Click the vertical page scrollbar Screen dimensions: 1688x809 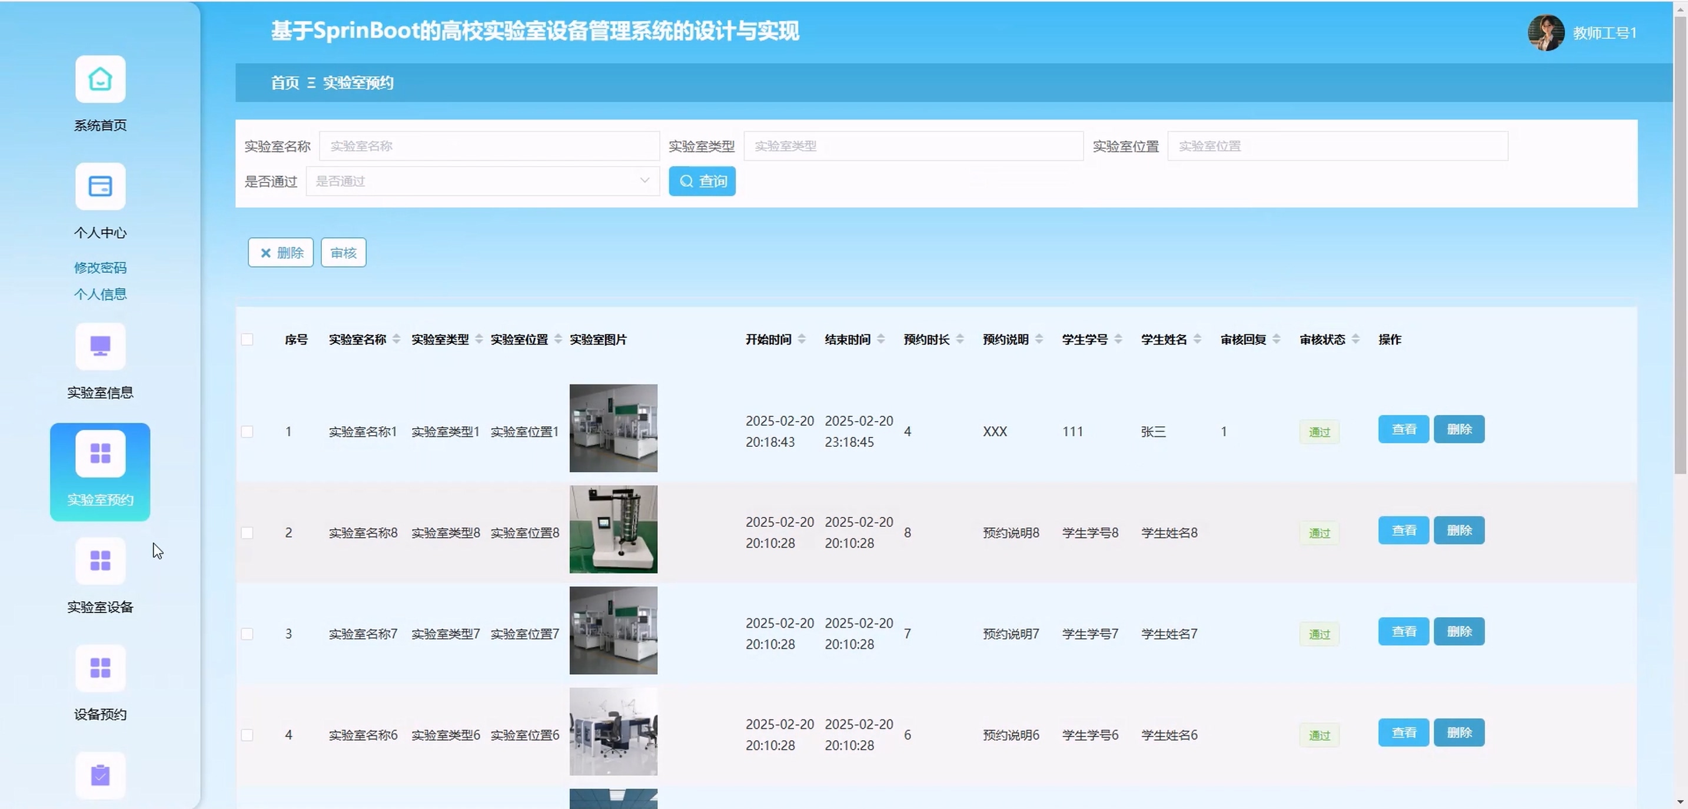tap(1680, 243)
